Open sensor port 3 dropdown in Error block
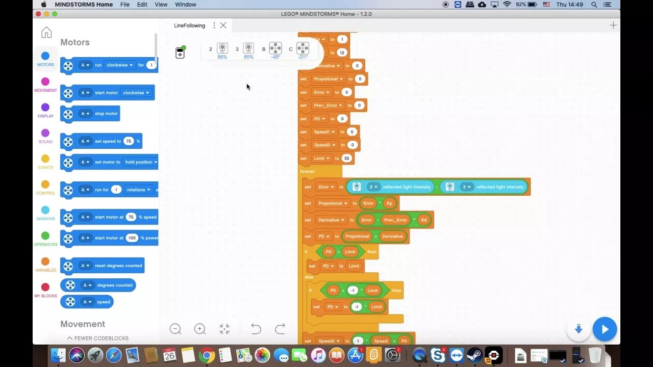This screenshot has width=653, height=367. [x=467, y=187]
